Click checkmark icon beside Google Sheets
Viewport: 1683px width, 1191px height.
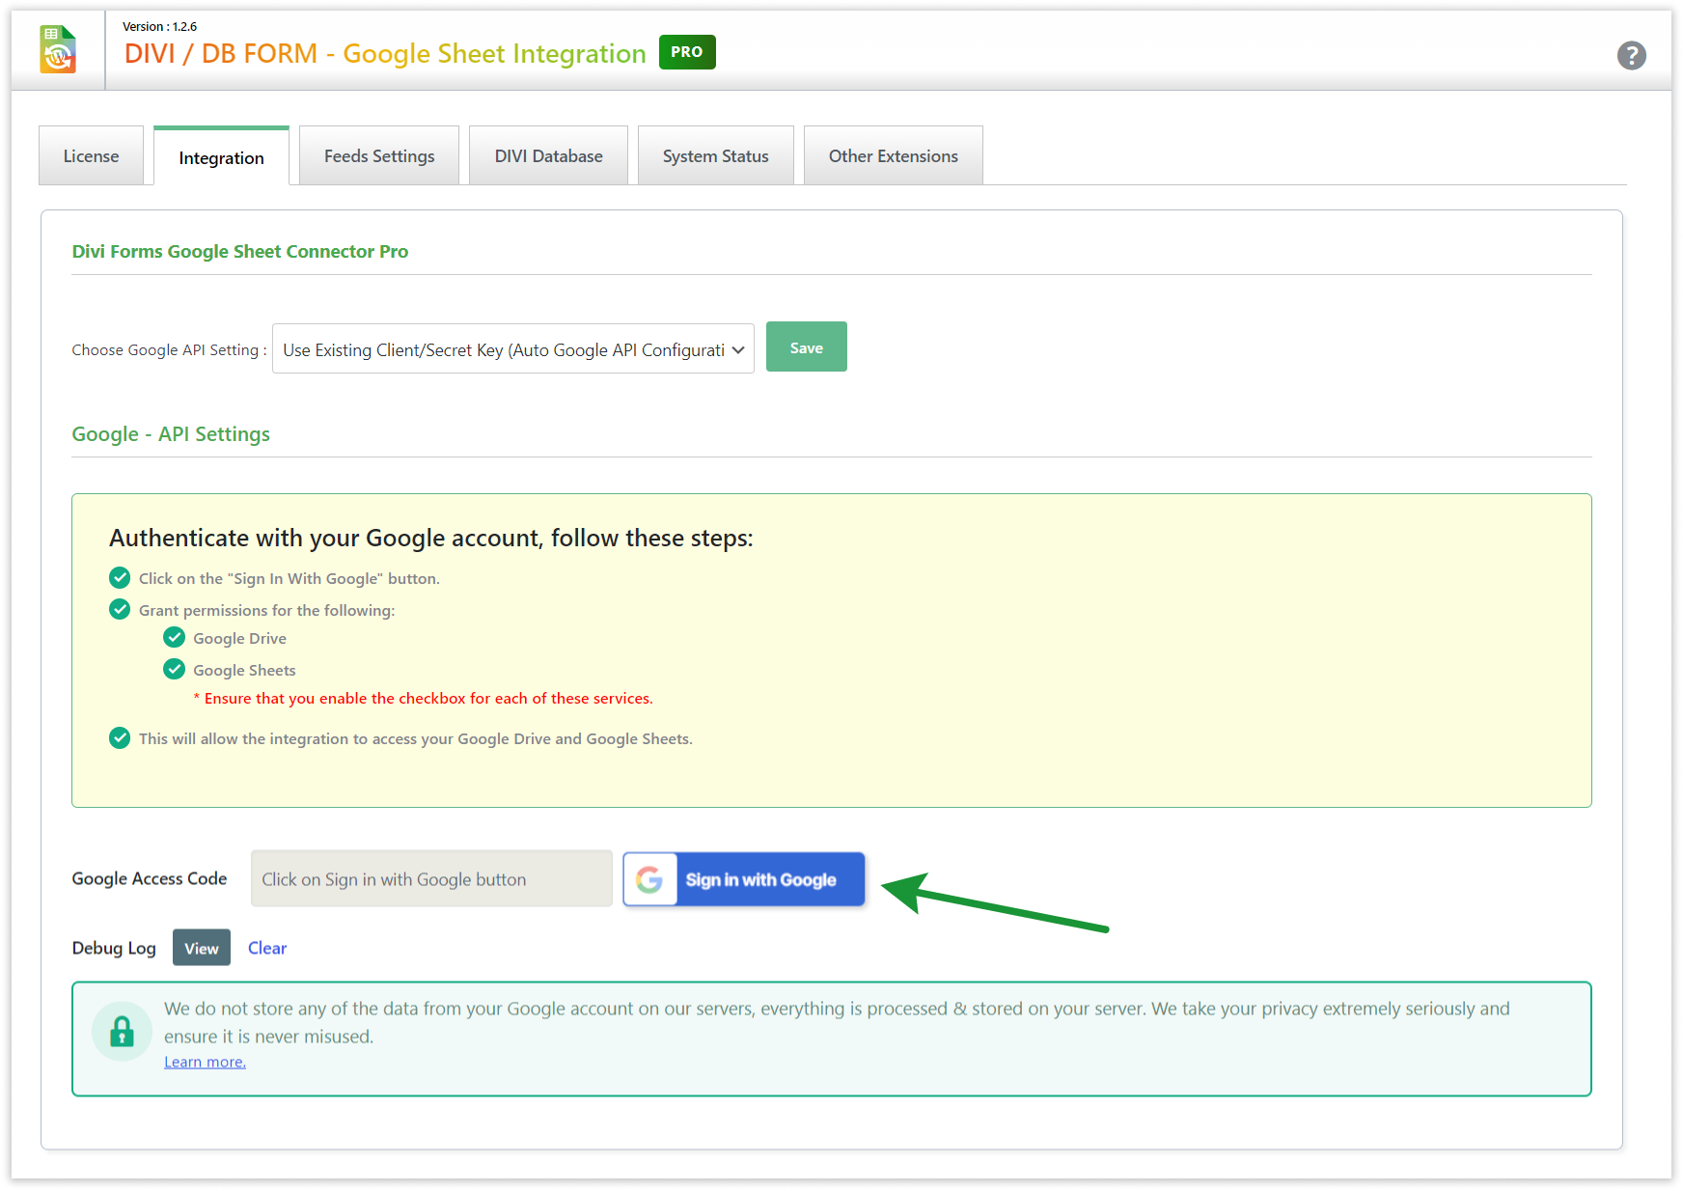[175, 670]
